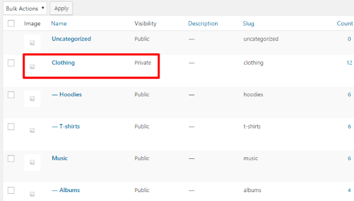Click the Apply button
Image resolution: width=354 pixels, height=201 pixels.
pyautogui.click(x=61, y=8)
